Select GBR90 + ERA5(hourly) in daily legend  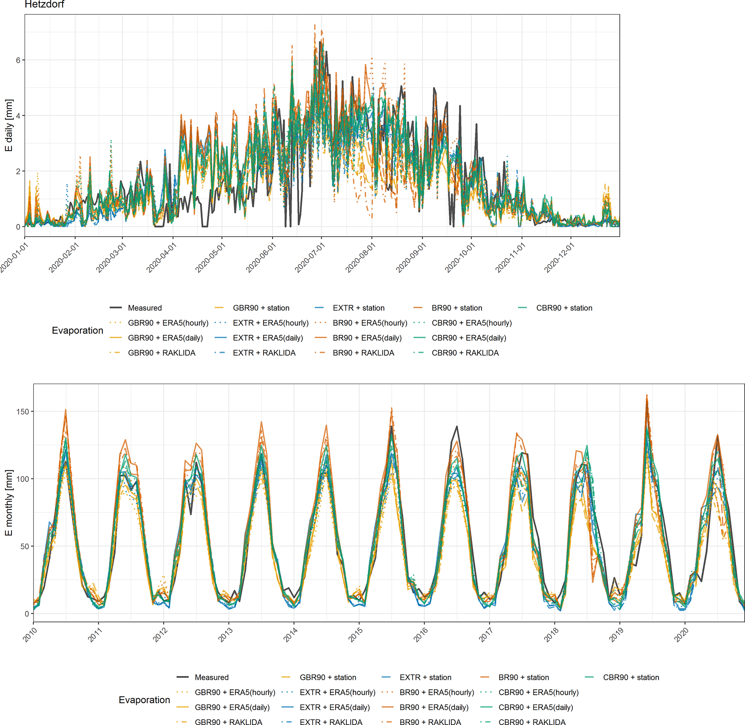point(168,323)
